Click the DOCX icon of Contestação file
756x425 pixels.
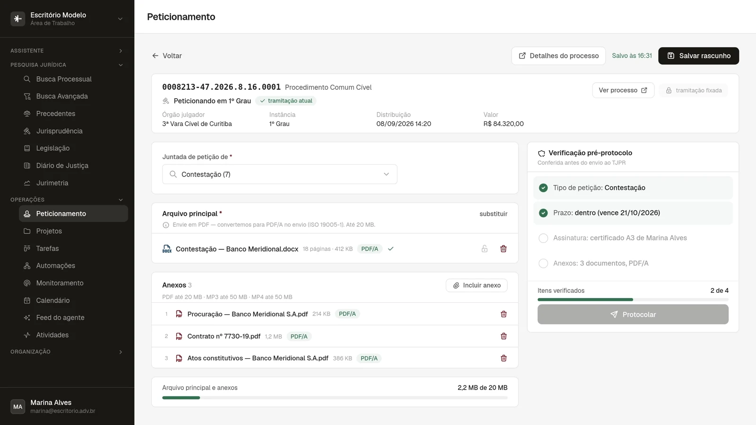coord(167,249)
